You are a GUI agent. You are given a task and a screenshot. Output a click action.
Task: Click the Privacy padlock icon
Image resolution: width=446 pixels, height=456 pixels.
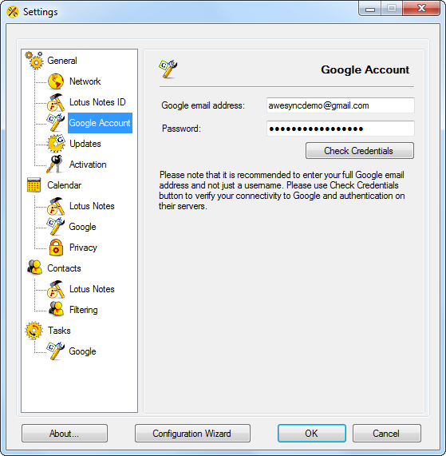56,248
